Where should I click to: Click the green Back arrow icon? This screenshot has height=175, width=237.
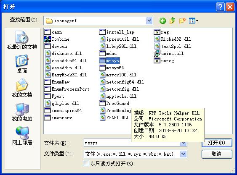162,21
